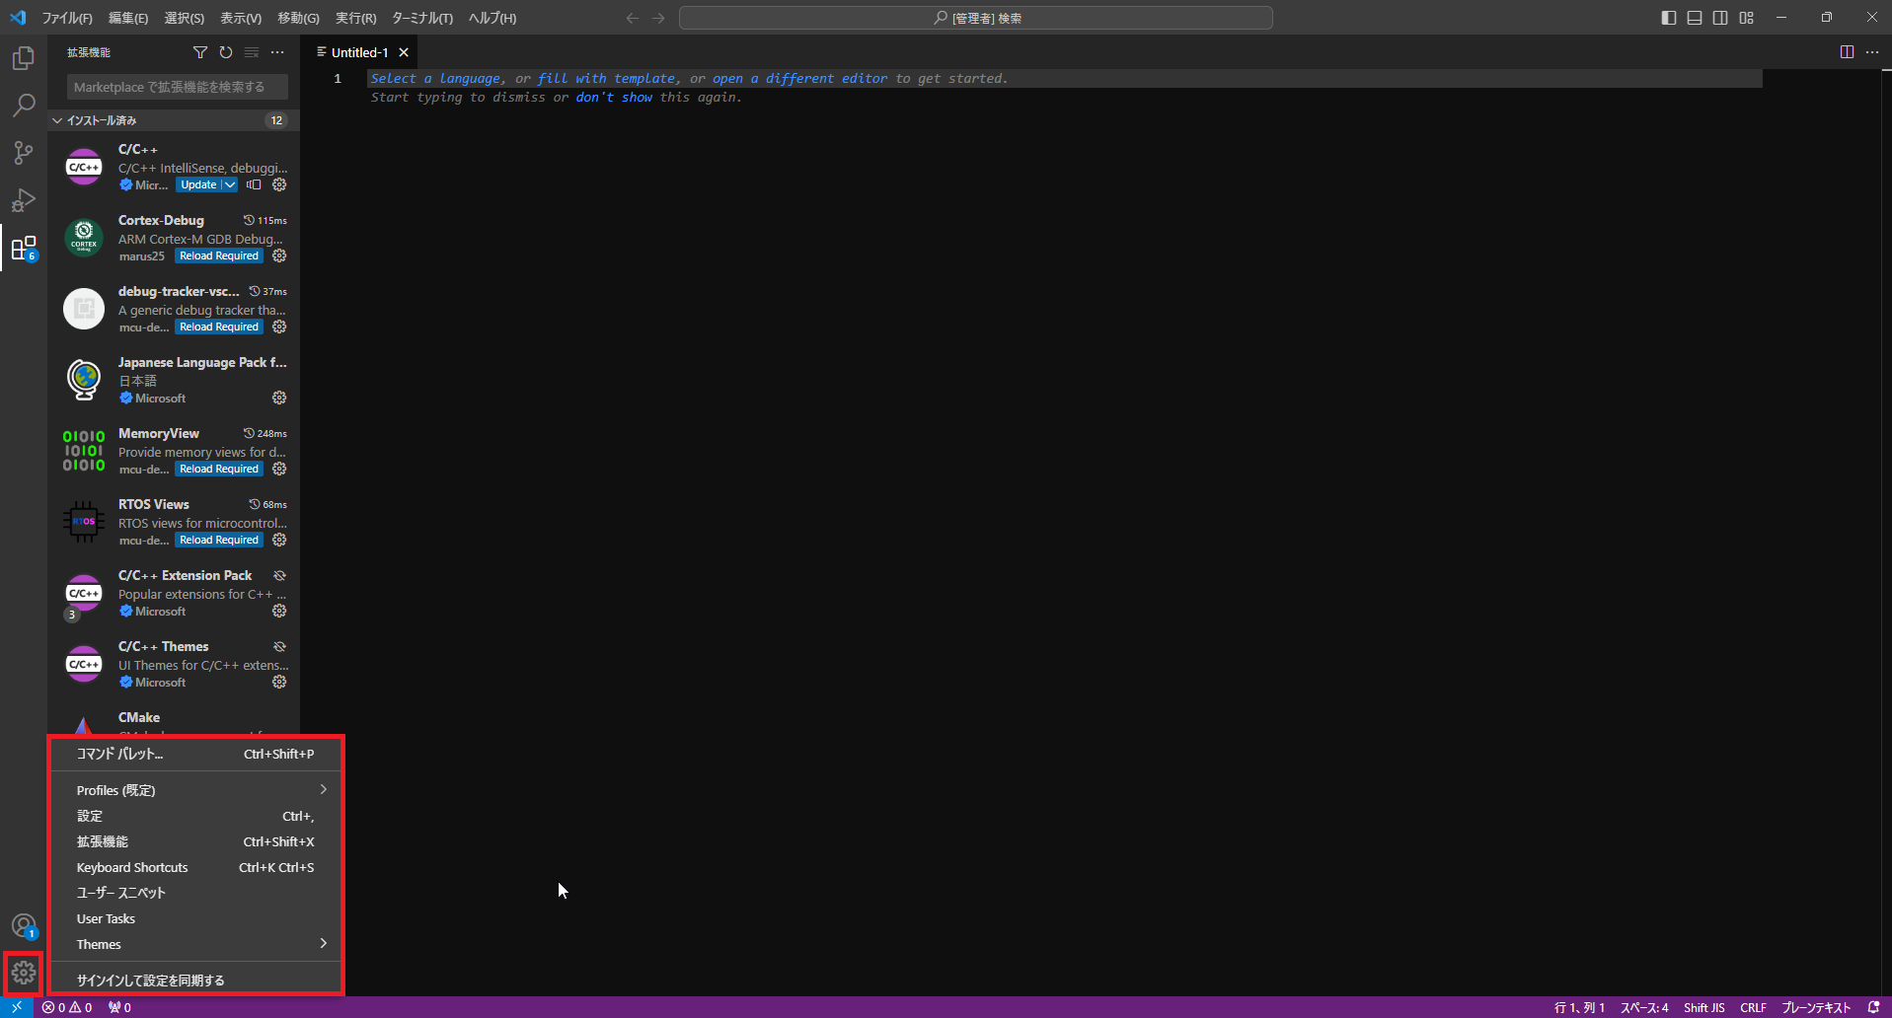Click Reload Required for RTOS Views
Screen dimensions: 1892x1018
coord(219,540)
